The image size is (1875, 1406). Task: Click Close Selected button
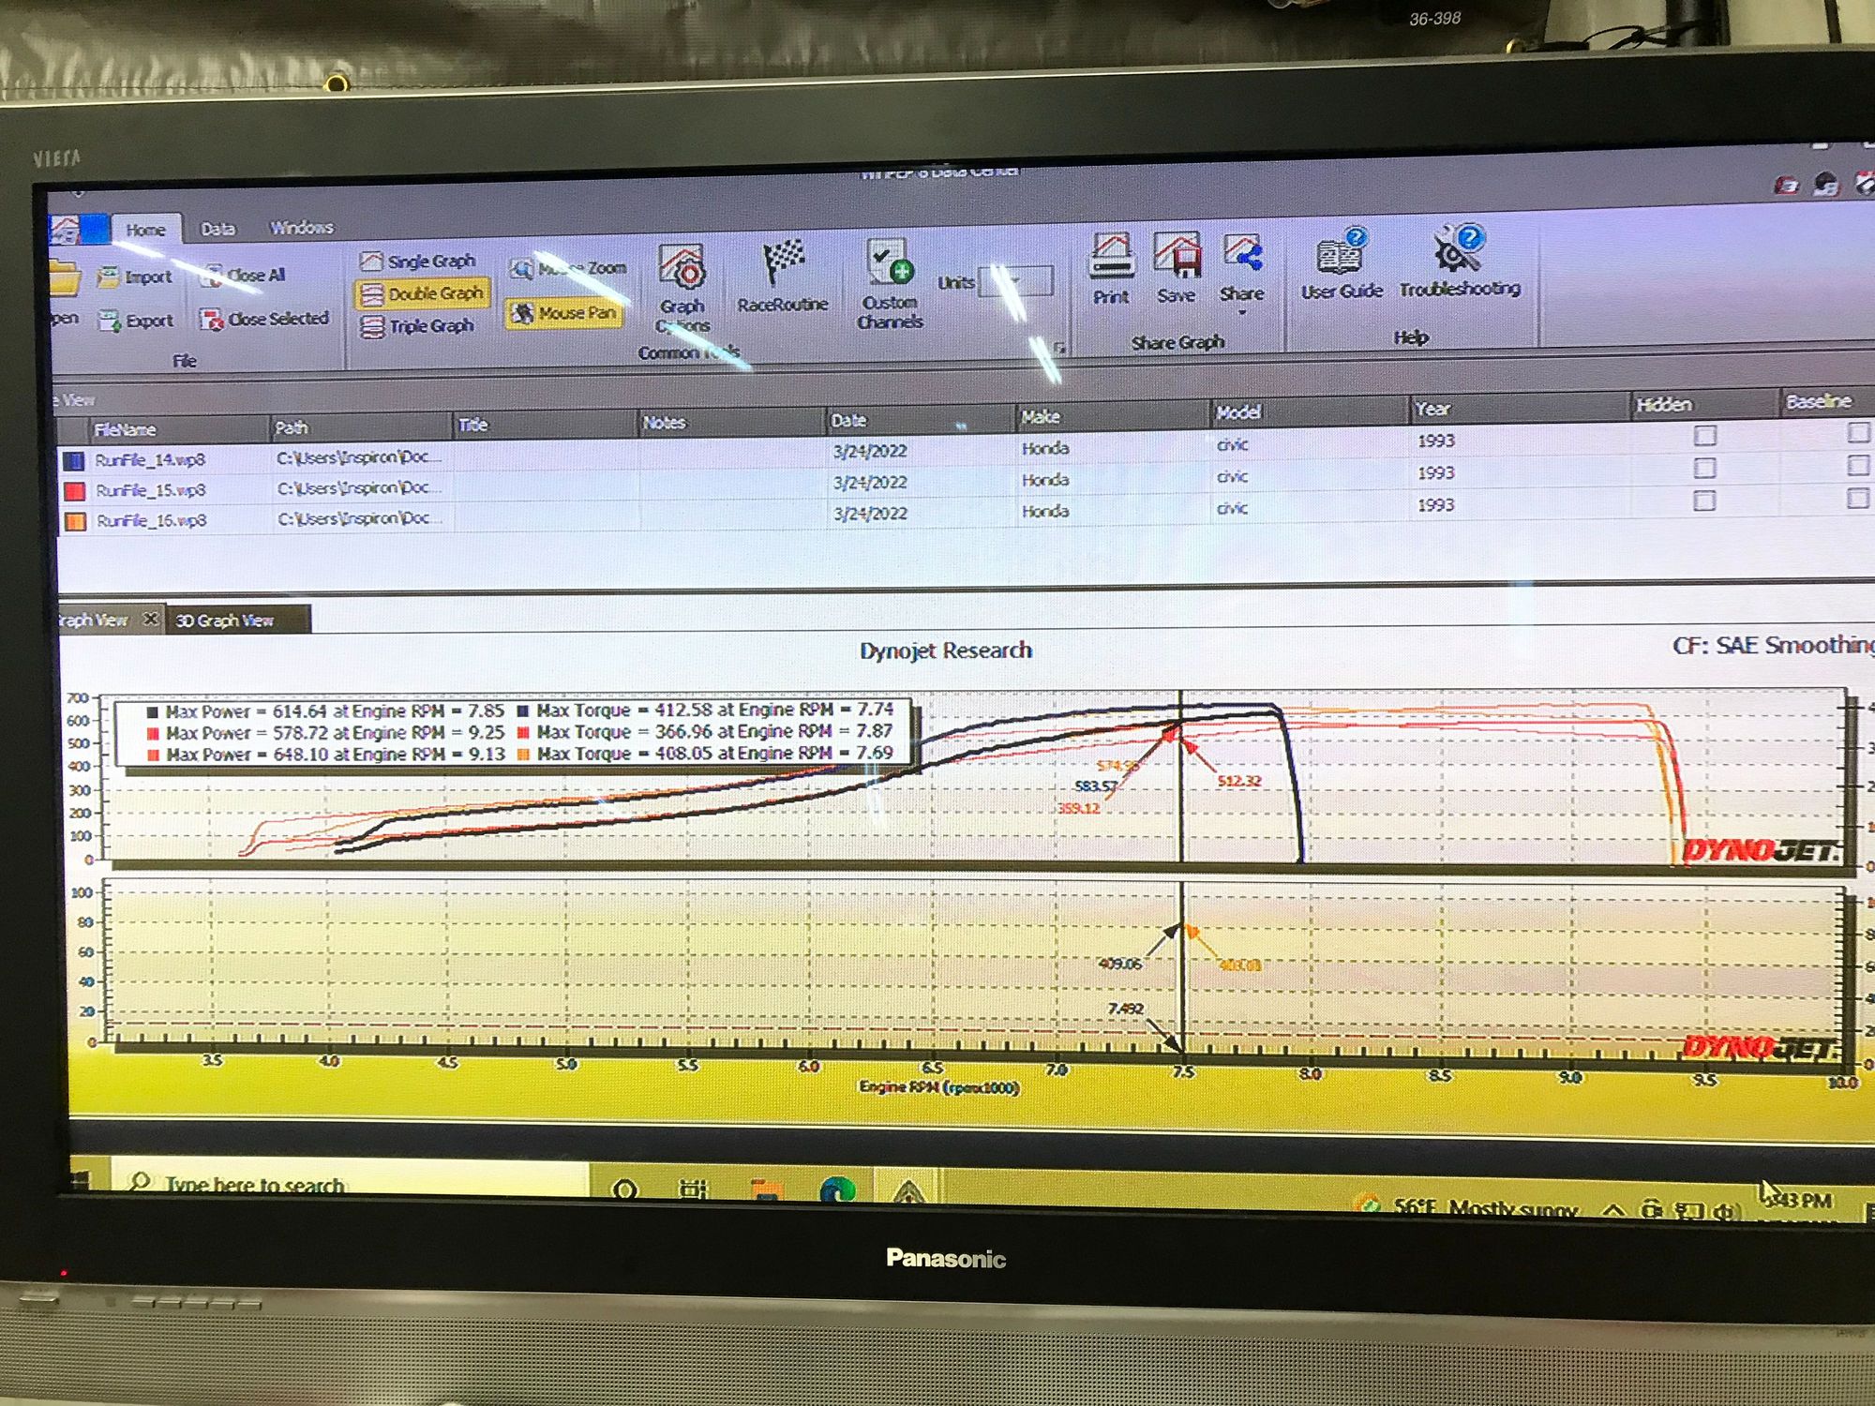(x=265, y=320)
